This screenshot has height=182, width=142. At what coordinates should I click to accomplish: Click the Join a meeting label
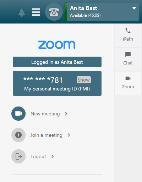[x=47, y=135]
